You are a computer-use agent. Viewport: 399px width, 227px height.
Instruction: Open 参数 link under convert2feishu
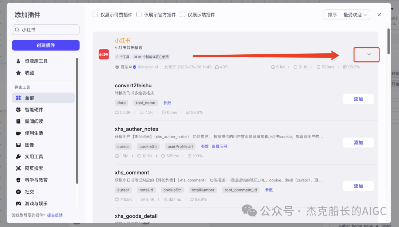coord(167,103)
